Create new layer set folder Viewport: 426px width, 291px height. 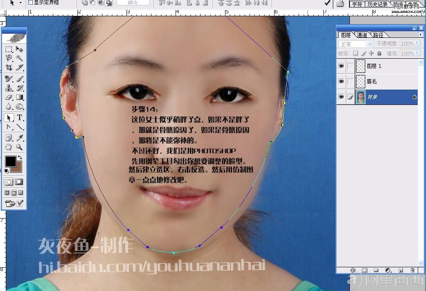(x=376, y=270)
